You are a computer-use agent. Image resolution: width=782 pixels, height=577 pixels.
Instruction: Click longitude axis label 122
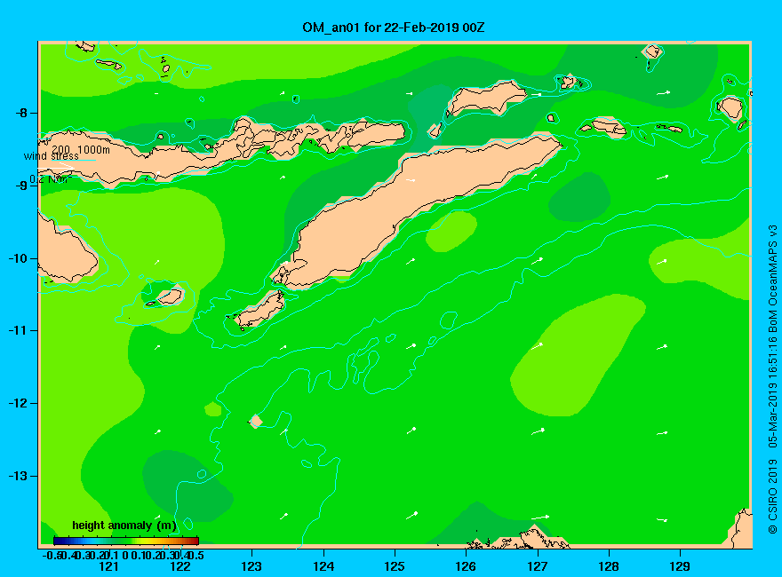[180, 566]
